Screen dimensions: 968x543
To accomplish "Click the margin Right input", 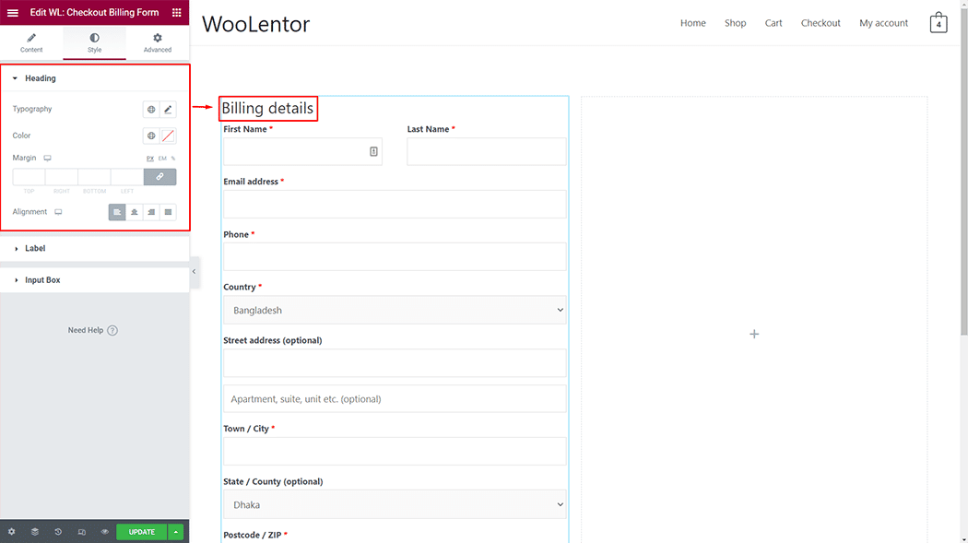I will tap(62, 177).
